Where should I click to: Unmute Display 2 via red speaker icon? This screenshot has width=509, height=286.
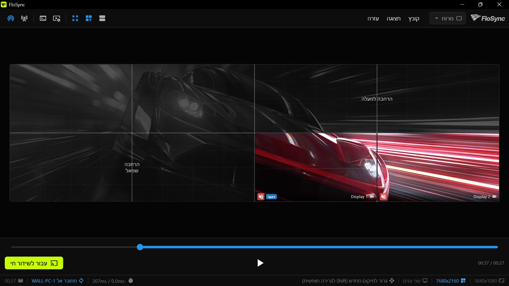coord(383,196)
